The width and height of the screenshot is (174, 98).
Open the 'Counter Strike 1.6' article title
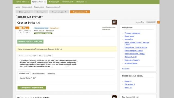tap(29, 23)
